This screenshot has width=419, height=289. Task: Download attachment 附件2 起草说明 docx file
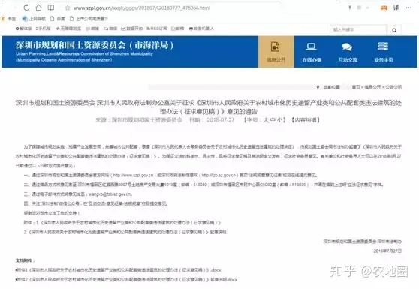(126, 280)
